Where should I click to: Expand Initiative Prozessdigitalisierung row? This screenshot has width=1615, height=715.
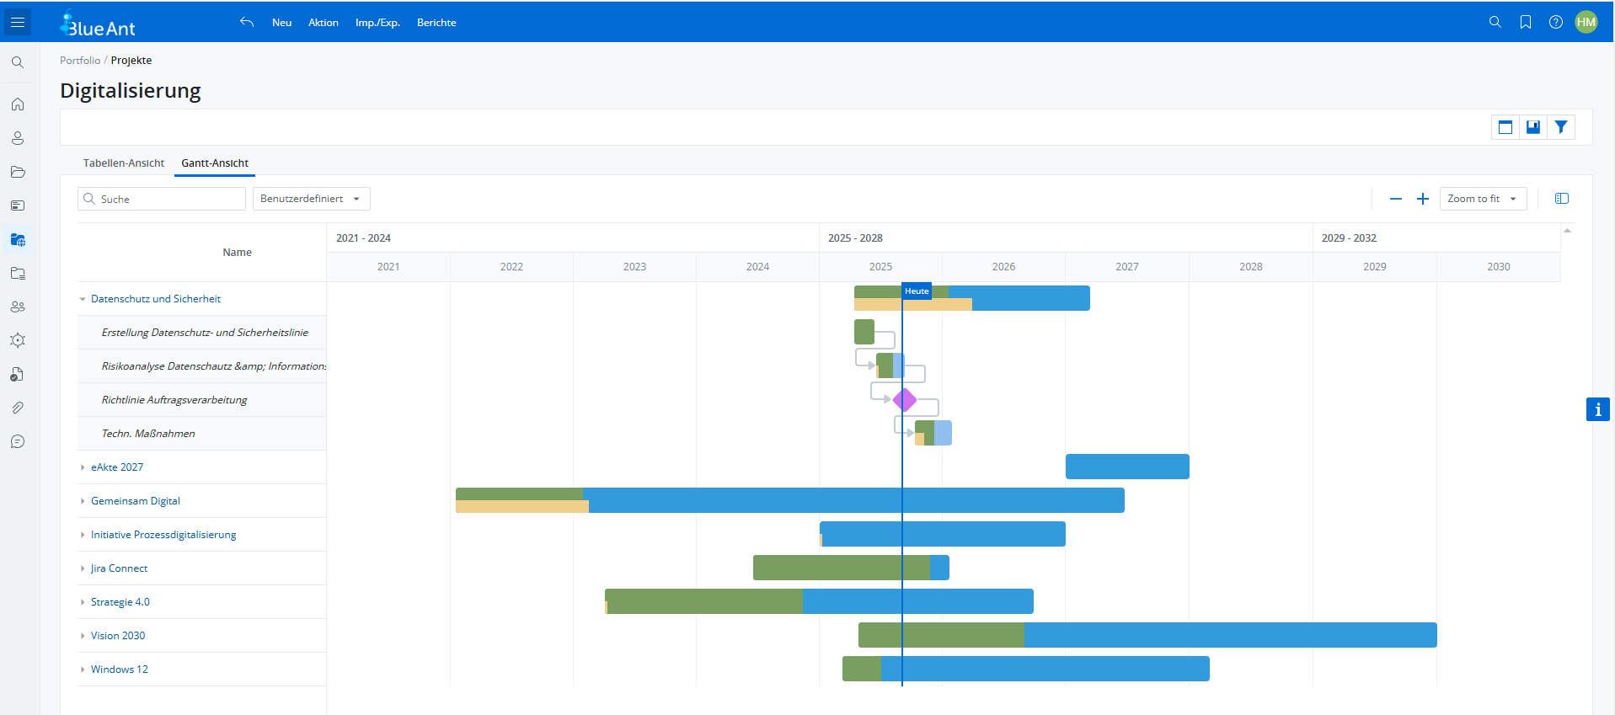point(83,535)
